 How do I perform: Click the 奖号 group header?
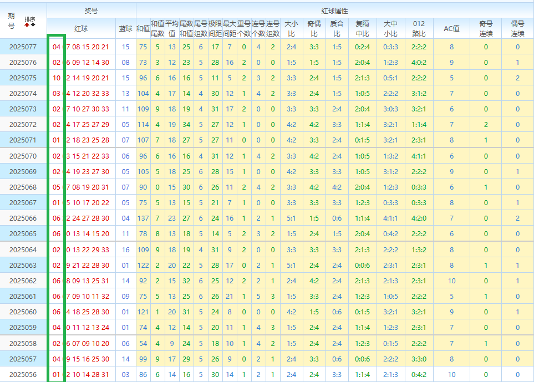91,11
